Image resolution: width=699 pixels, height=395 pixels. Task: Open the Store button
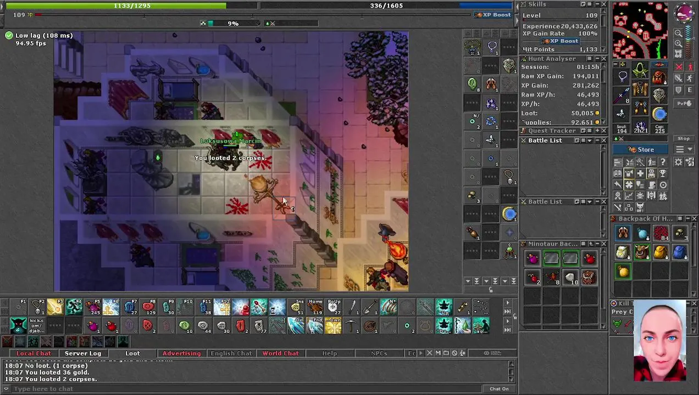[640, 149]
